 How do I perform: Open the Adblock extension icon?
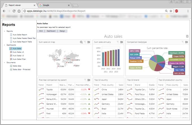[176, 11]
